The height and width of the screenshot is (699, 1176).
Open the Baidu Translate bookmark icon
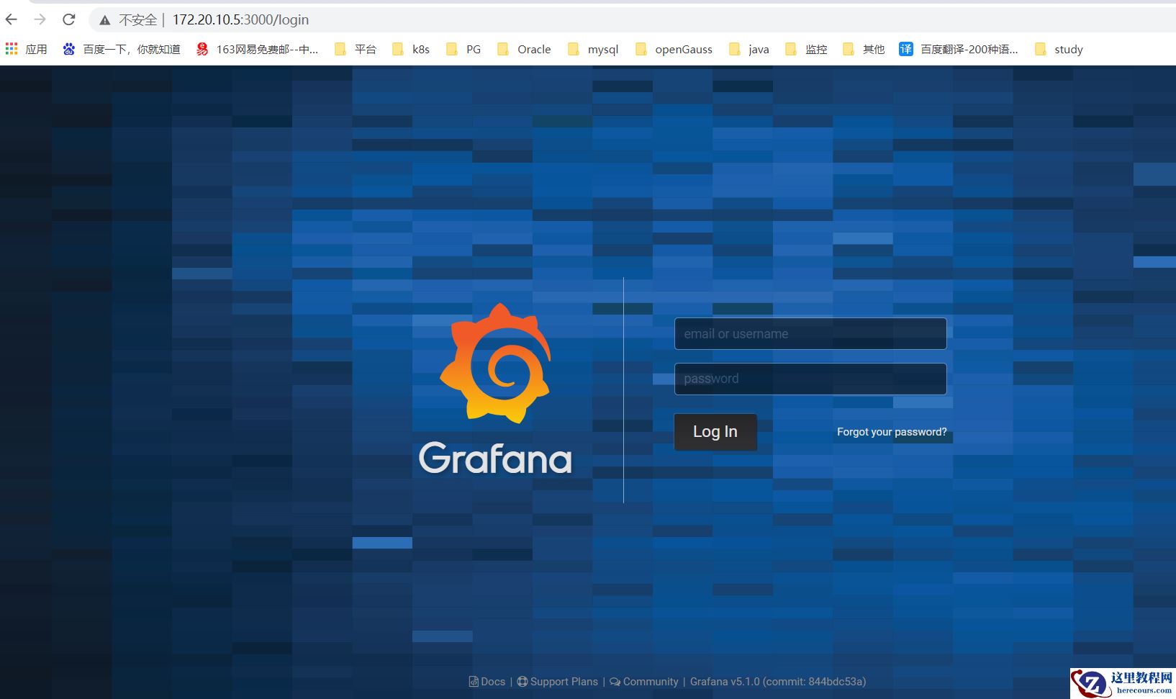[x=905, y=49]
